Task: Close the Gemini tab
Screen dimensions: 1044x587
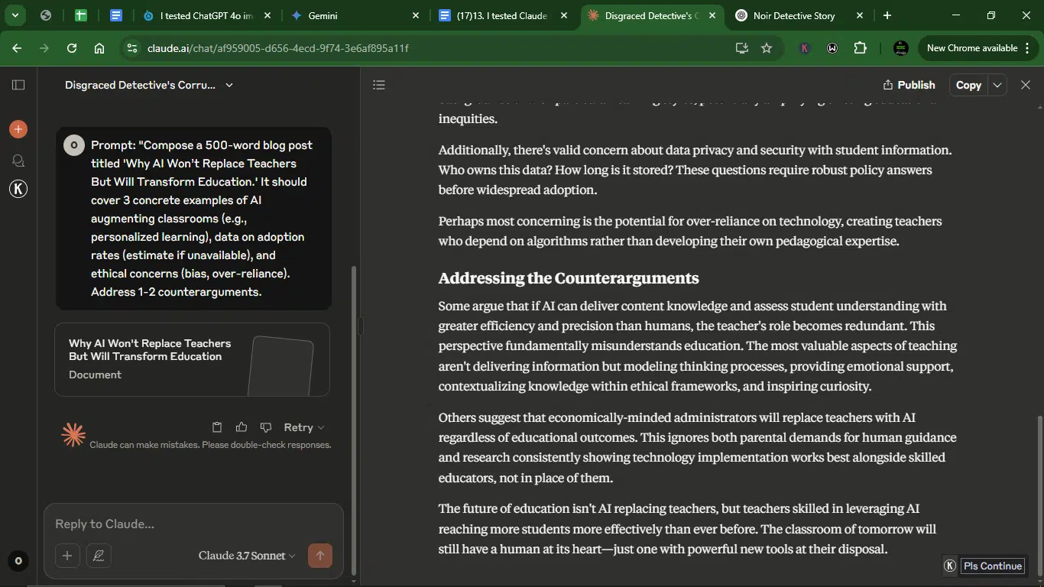Action: coord(416,15)
